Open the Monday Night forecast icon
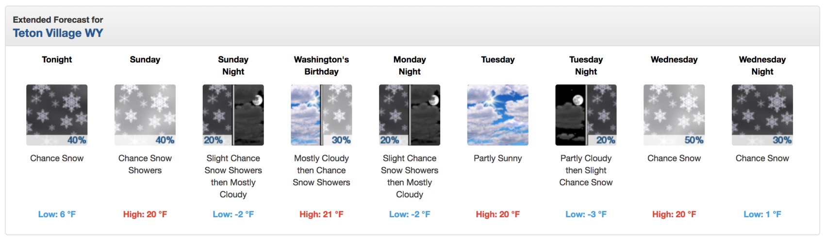The width and height of the screenshot is (825, 240). pos(410,115)
